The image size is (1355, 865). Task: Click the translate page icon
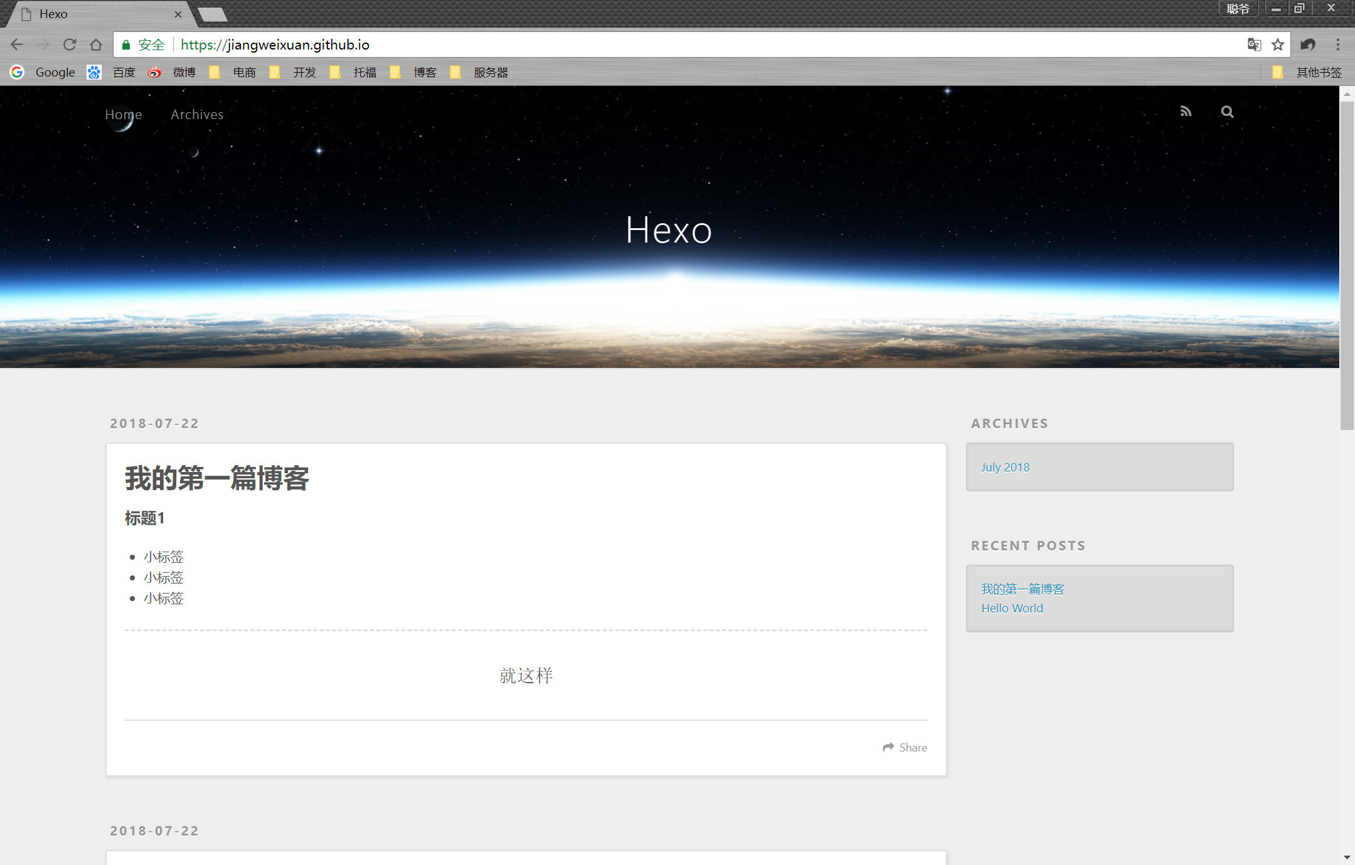pyautogui.click(x=1254, y=45)
